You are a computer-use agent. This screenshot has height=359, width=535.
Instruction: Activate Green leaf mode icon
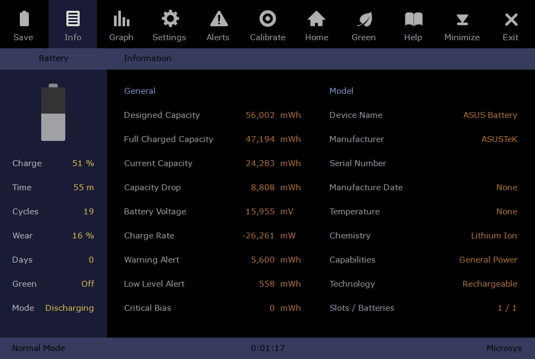[x=364, y=20]
